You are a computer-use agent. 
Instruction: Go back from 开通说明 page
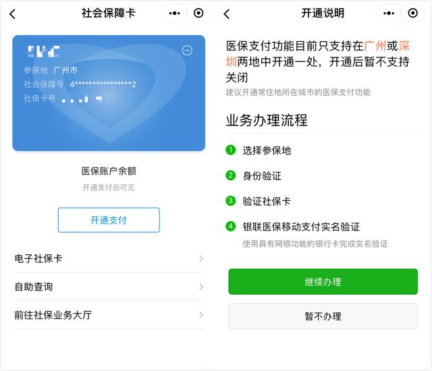227,13
